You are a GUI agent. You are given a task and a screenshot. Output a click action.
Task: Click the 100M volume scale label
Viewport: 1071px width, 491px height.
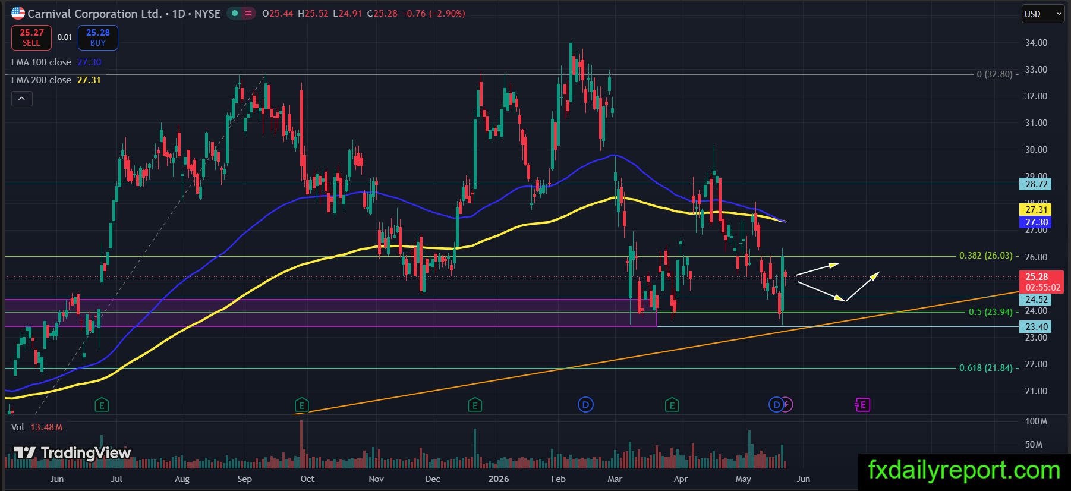1036,421
